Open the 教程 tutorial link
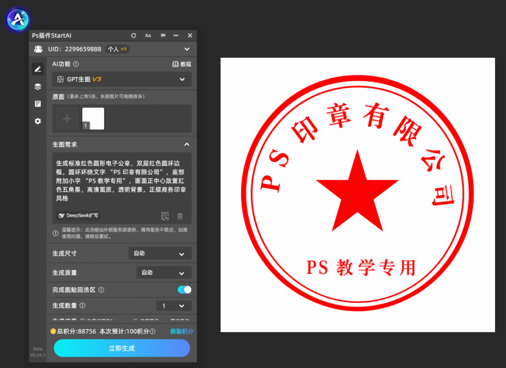The width and height of the screenshot is (506, 368). (182, 64)
